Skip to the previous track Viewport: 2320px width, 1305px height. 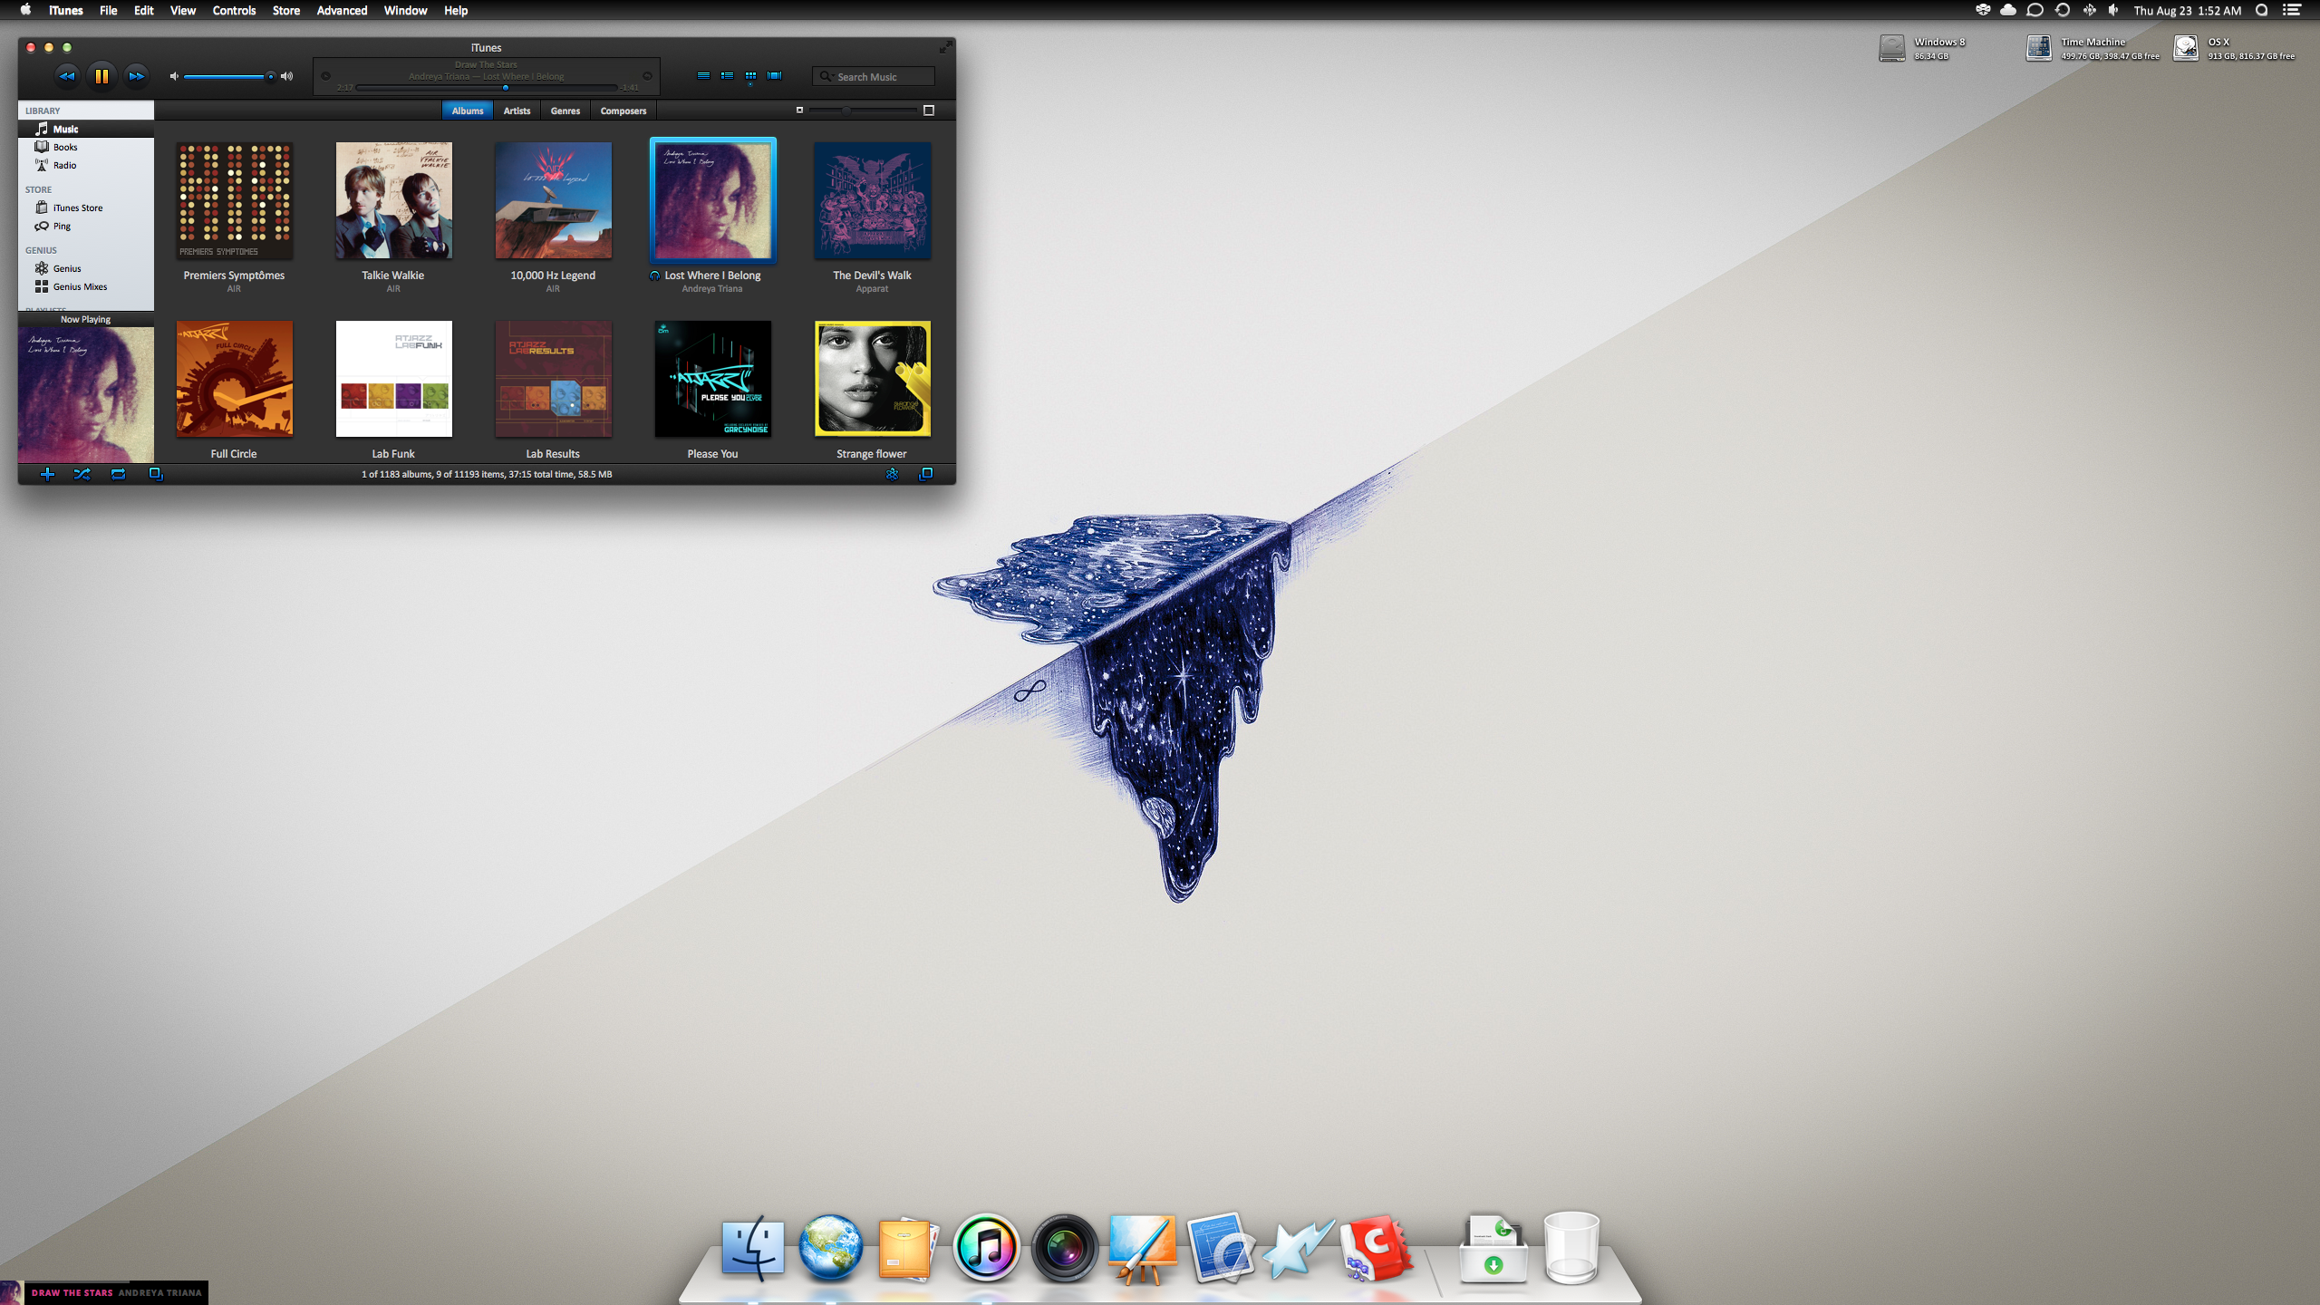67,76
